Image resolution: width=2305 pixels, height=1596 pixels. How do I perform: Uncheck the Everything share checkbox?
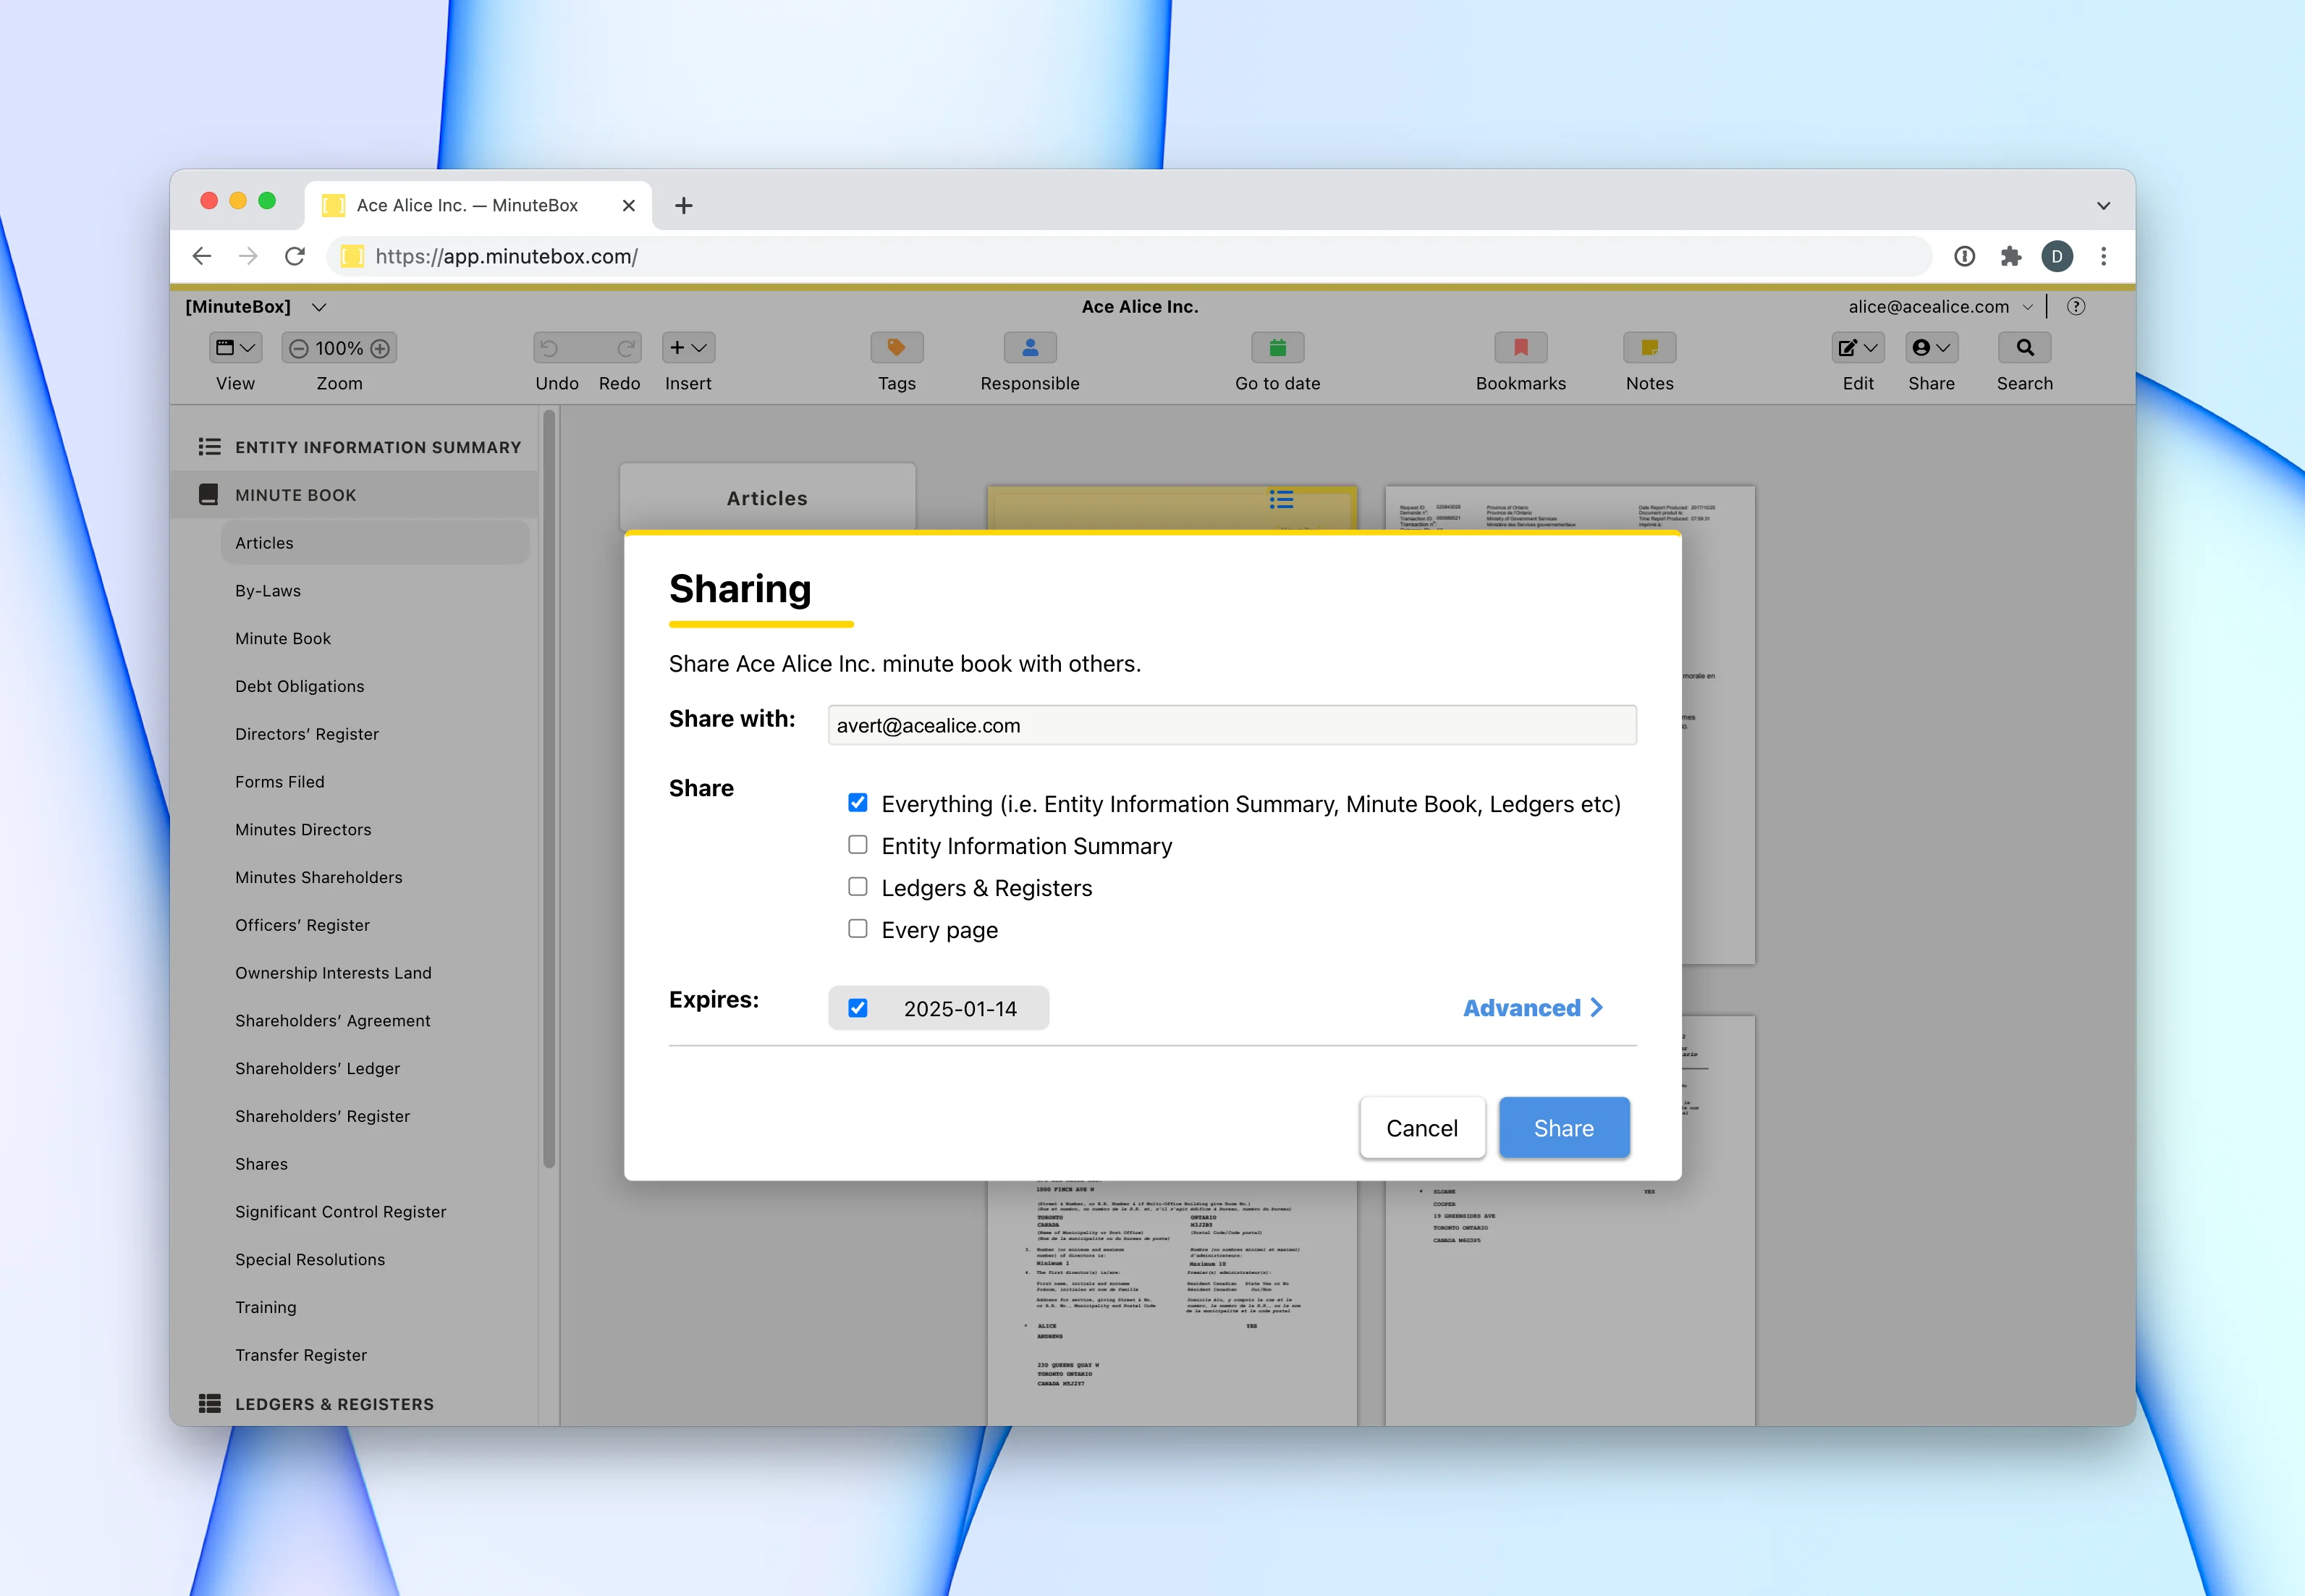pyautogui.click(x=858, y=803)
